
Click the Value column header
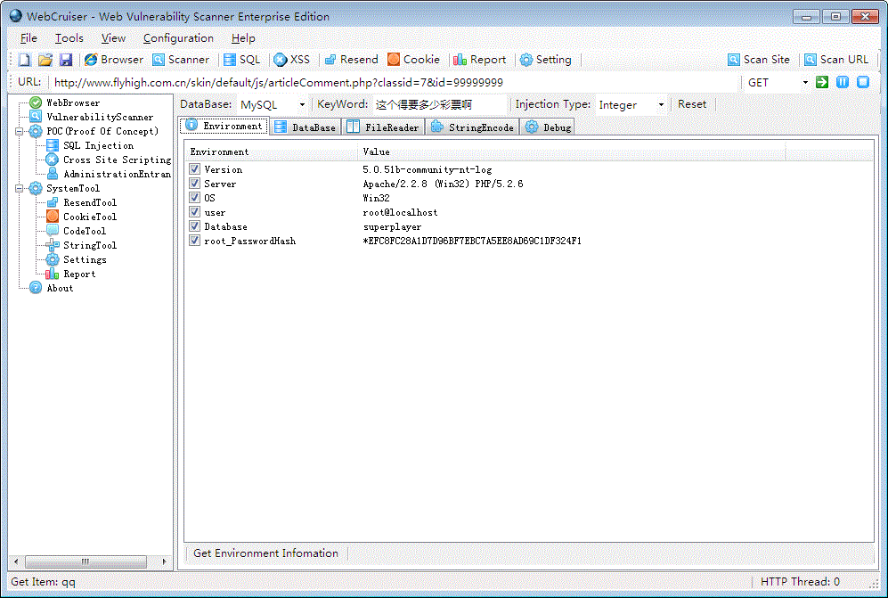tap(571, 152)
